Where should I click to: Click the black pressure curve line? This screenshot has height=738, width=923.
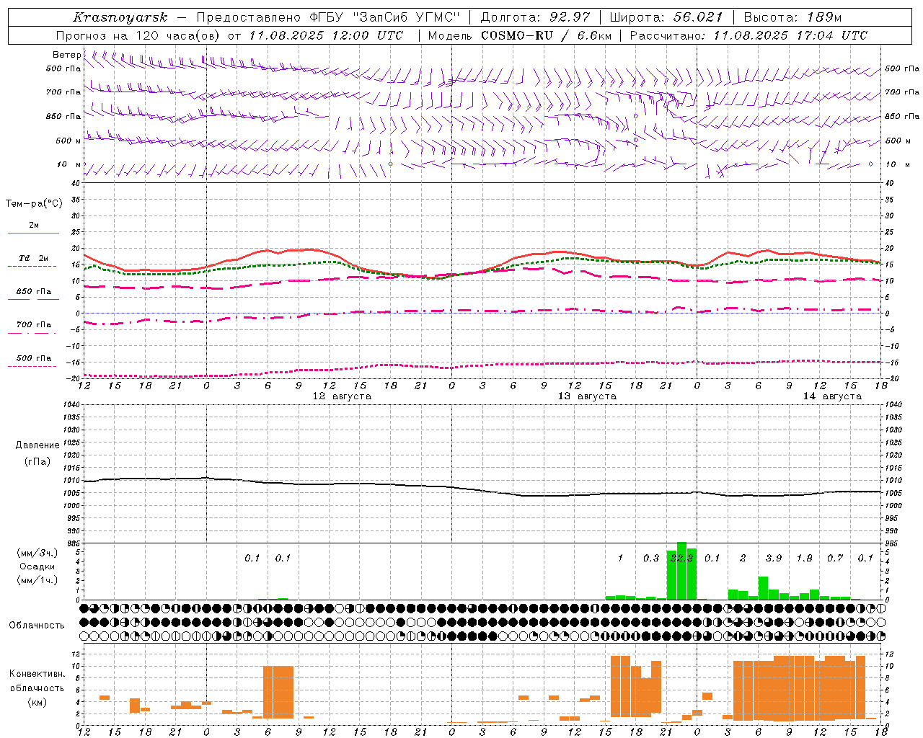482,488
